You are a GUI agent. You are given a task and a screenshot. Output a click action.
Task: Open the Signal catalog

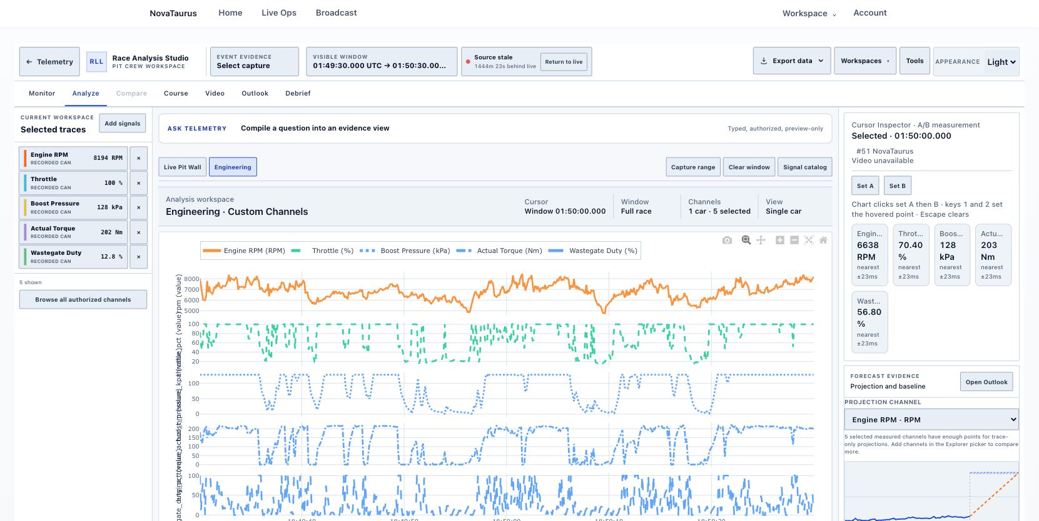coord(805,167)
